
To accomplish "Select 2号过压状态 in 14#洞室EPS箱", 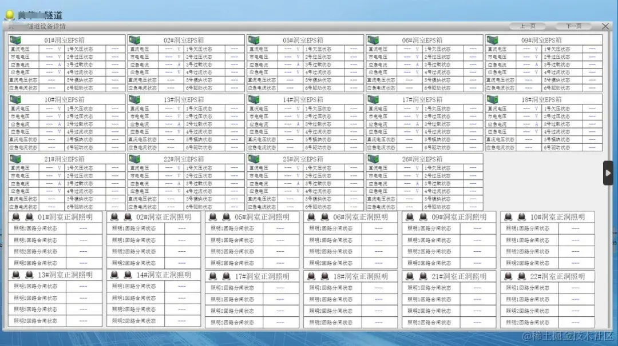I will [x=318, y=116].
